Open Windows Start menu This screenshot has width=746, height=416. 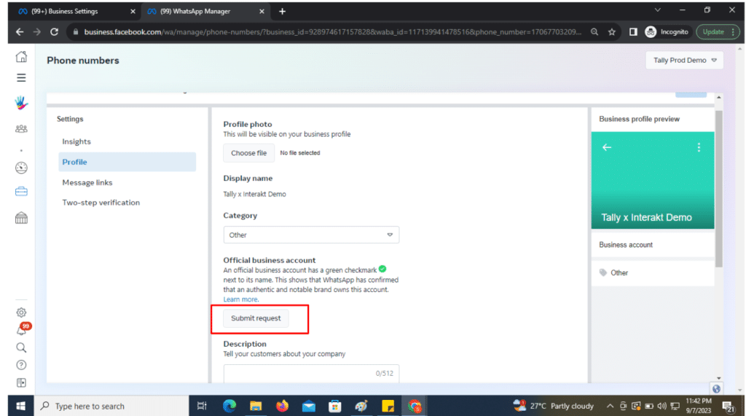20,406
